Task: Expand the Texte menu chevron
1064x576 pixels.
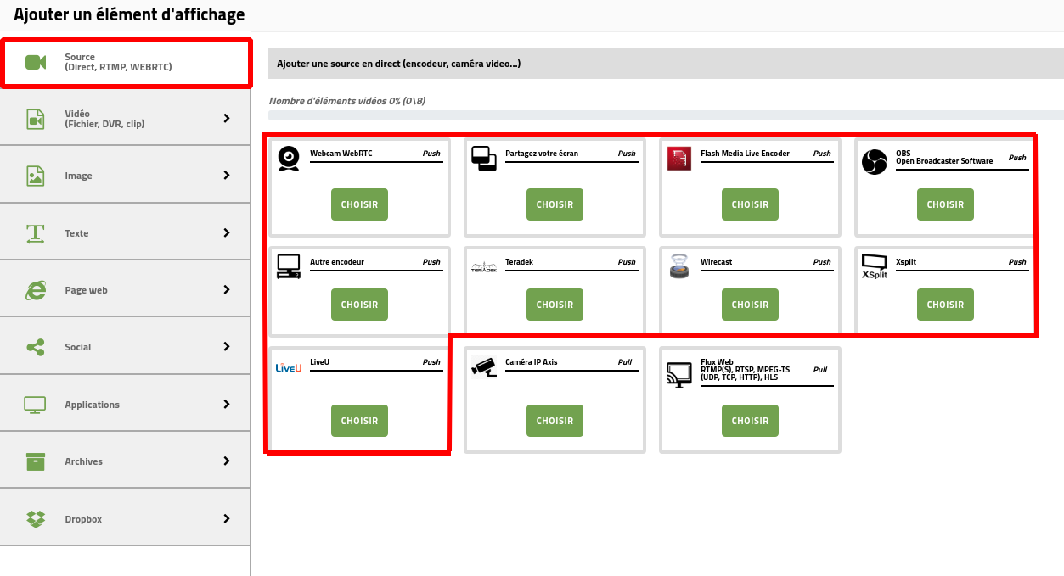Action: pyautogui.click(x=227, y=232)
